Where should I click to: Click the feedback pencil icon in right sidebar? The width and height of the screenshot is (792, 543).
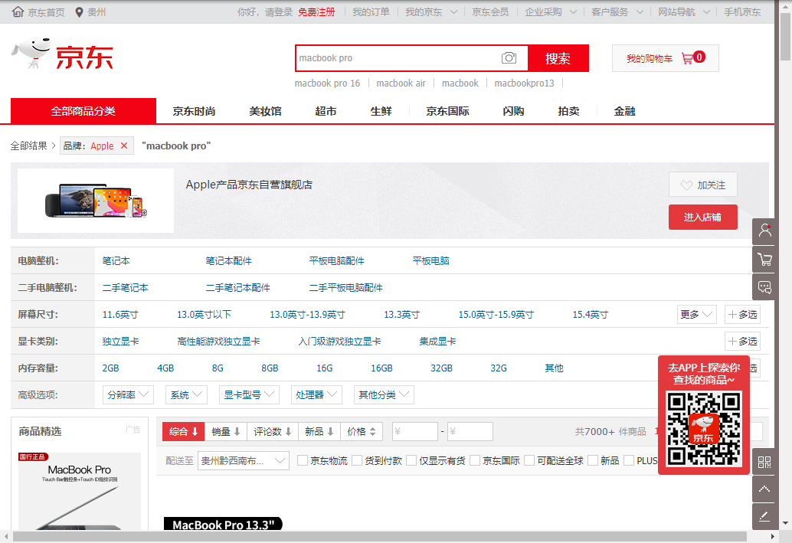(764, 516)
